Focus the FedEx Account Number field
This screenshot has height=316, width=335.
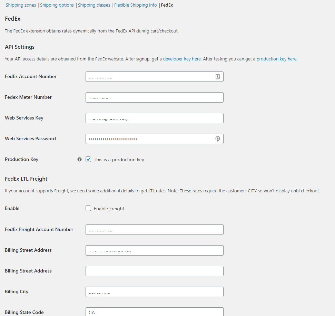155,77
